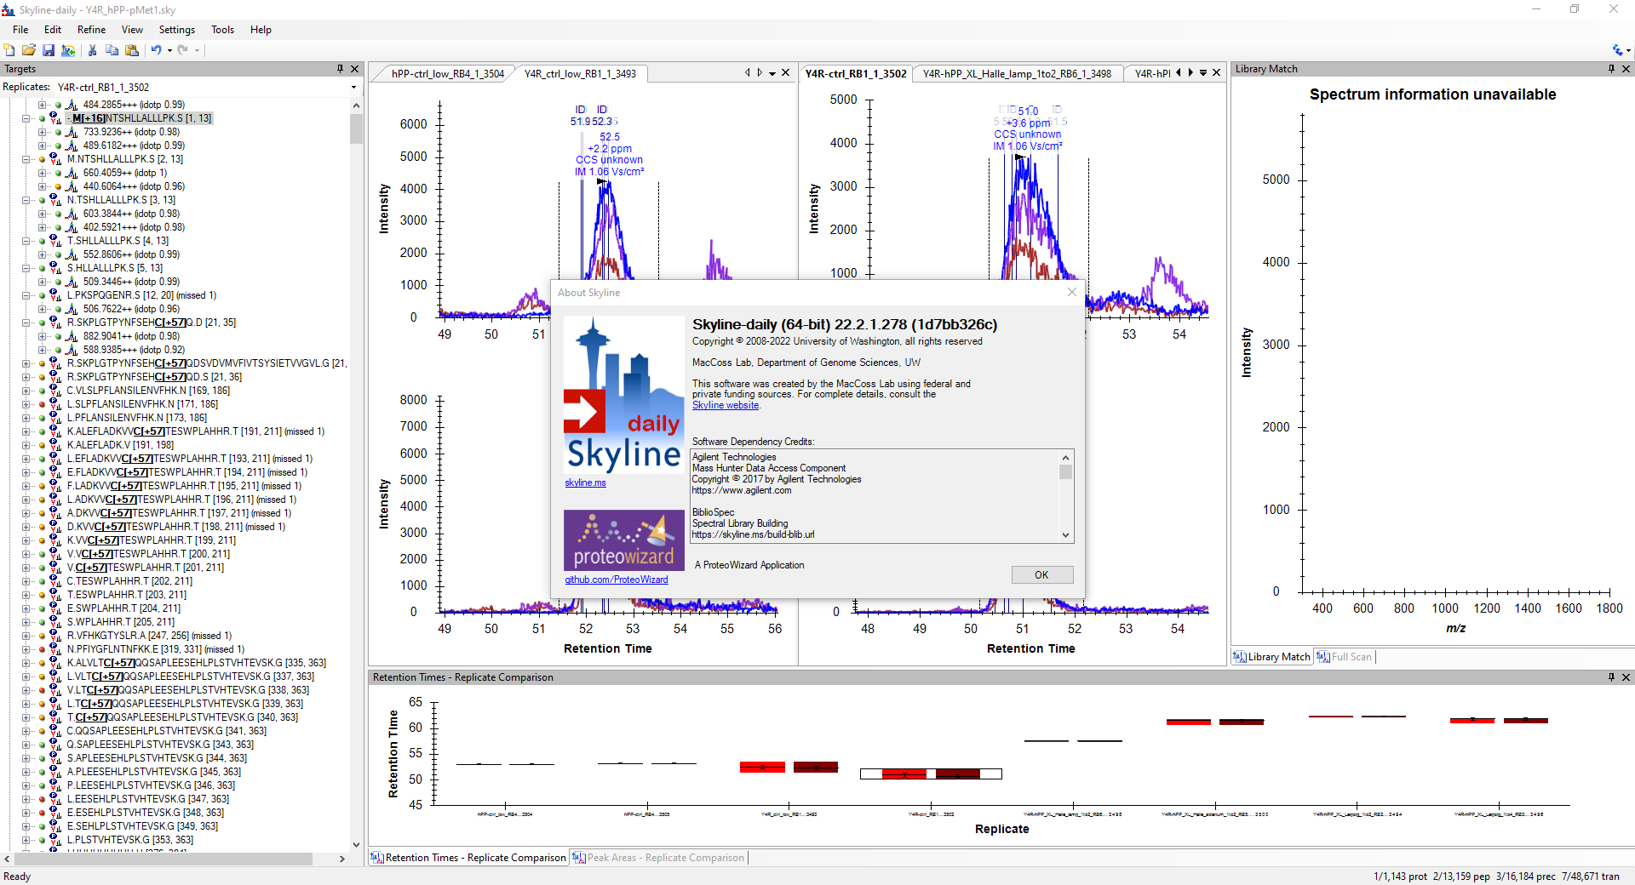Expand the R.VFHKGTYSLR.A peptide tree node
The width and height of the screenshot is (1635, 885).
click(x=26, y=636)
